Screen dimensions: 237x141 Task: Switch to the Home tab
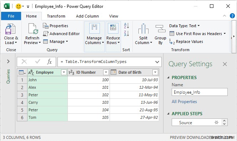(31, 16)
